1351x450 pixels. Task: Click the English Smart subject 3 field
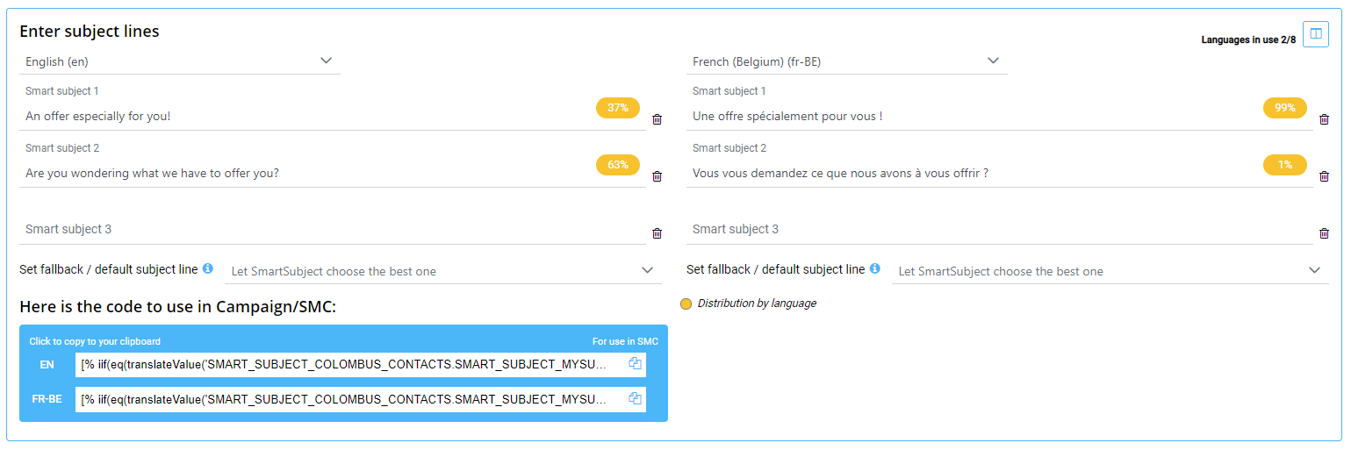pyautogui.click(x=332, y=230)
